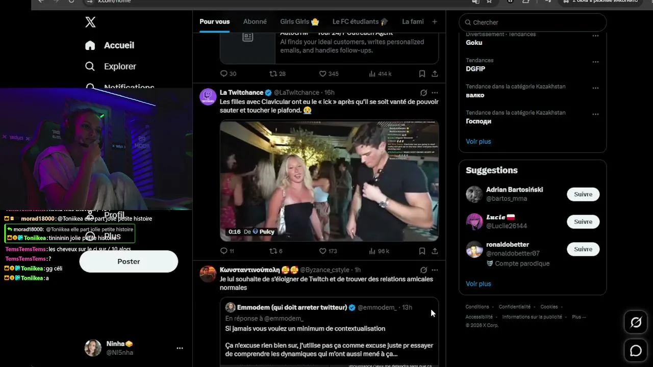Image resolution: width=653 pixels, height=367 pixels.
Task: Open more options on La Twitchance post
Action: (435, 93)
